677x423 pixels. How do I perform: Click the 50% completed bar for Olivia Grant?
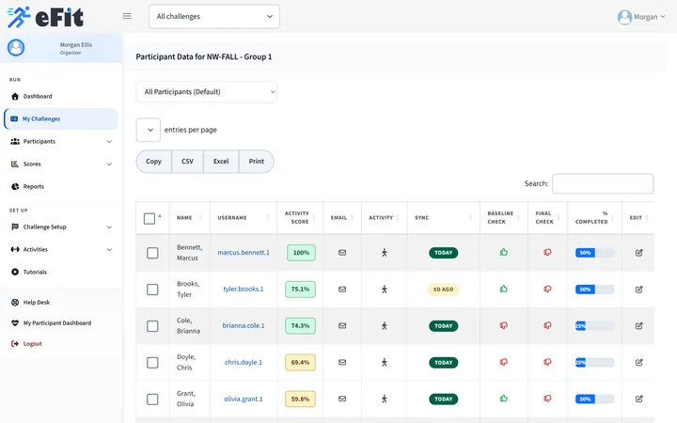594,399
